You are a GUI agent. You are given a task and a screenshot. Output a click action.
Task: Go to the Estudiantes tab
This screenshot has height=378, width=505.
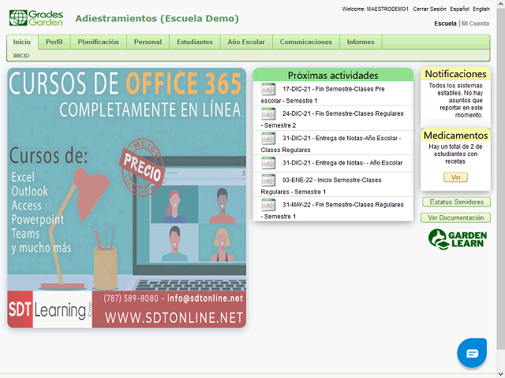[x=195, y=42]
